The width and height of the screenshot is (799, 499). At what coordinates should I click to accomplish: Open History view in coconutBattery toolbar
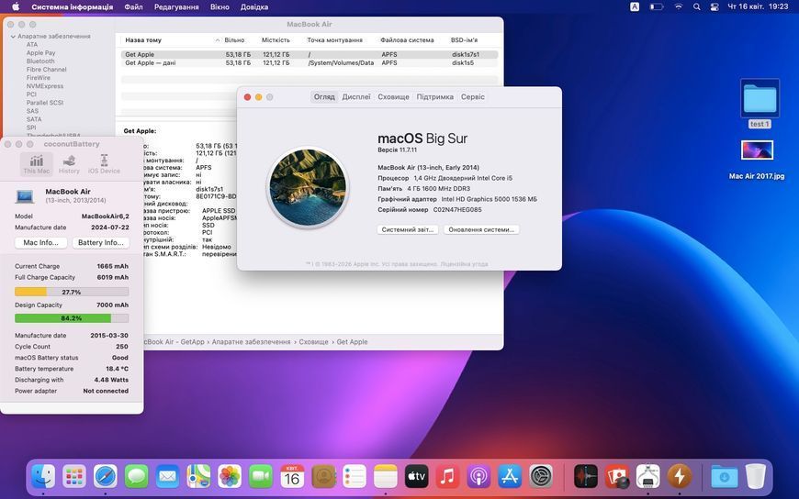[69, 164]
